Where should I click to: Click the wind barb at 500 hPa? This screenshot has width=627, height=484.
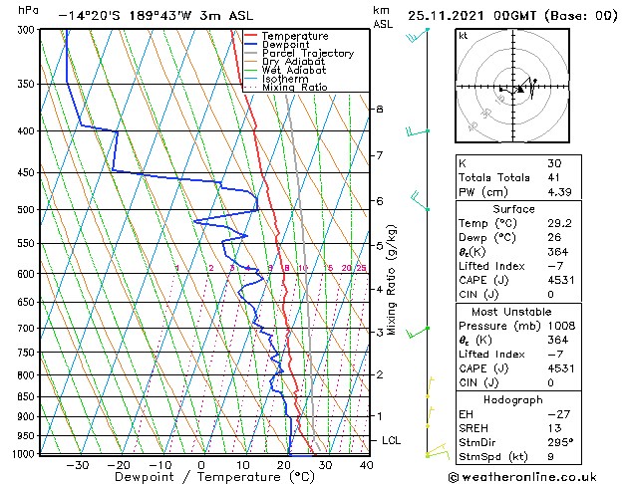[421, 201]
